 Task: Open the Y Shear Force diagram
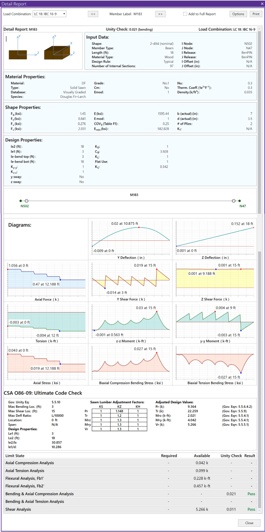(x=130, y=280)
